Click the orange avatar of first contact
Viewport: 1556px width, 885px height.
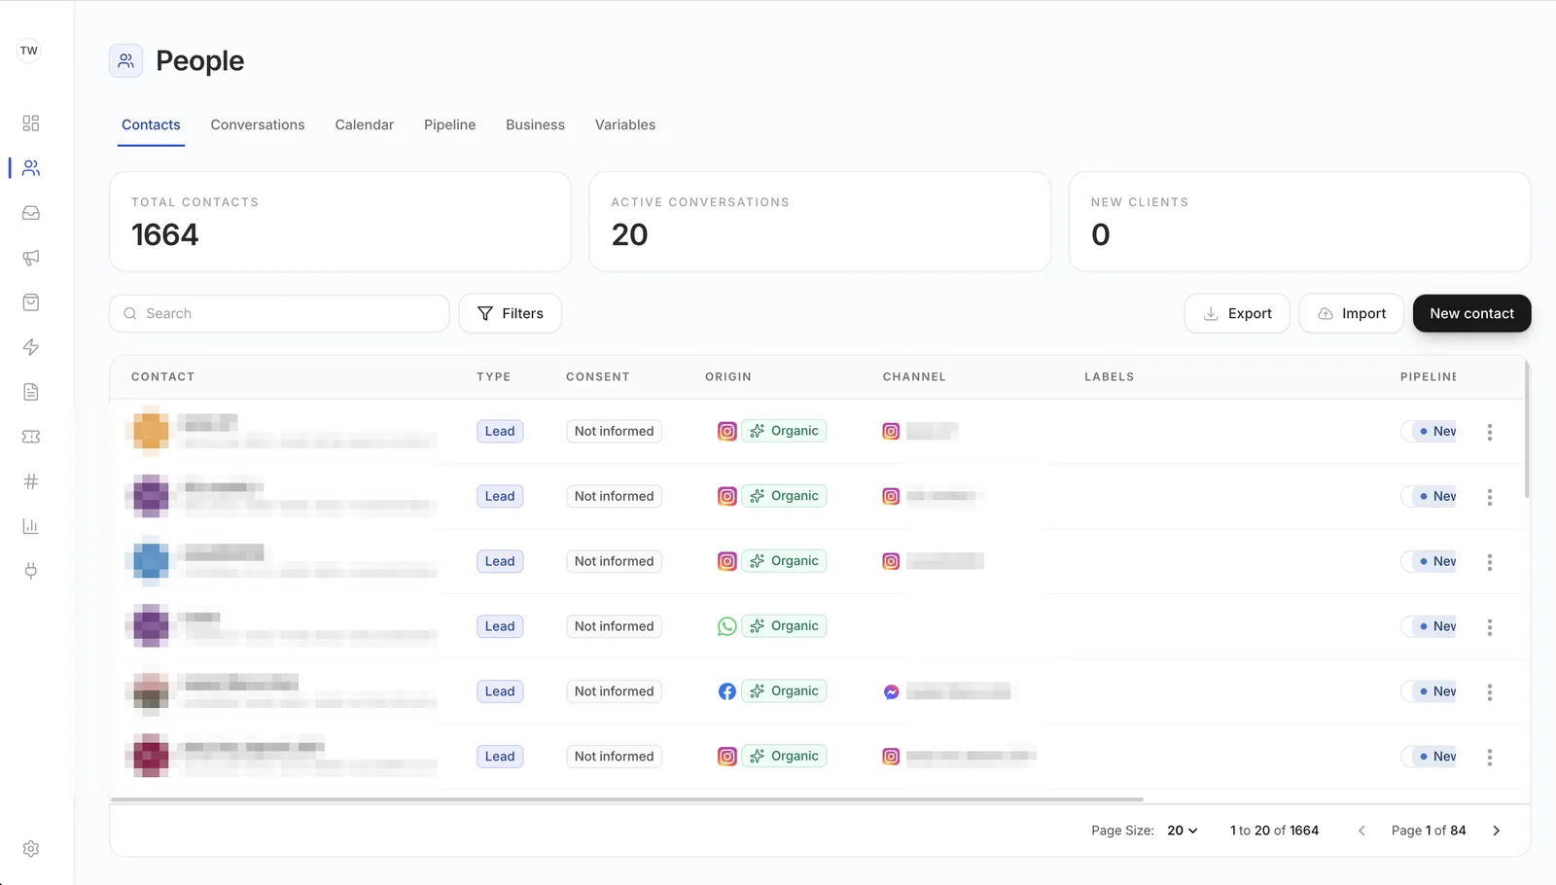[150, 431]
